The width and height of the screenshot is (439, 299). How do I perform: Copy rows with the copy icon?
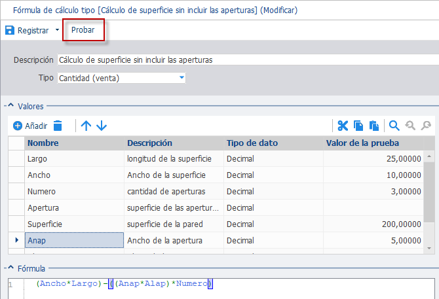coord(358,126)
